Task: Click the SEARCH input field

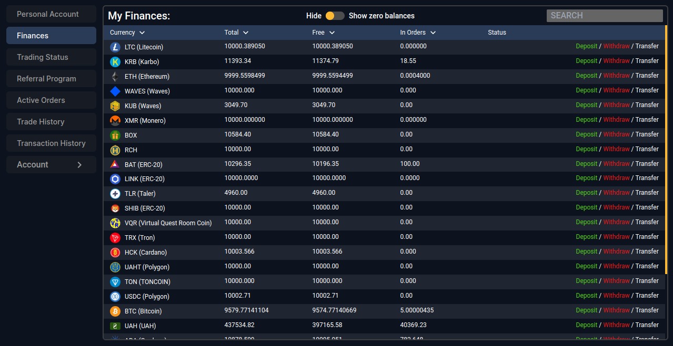Action: [x=605, y=16]
